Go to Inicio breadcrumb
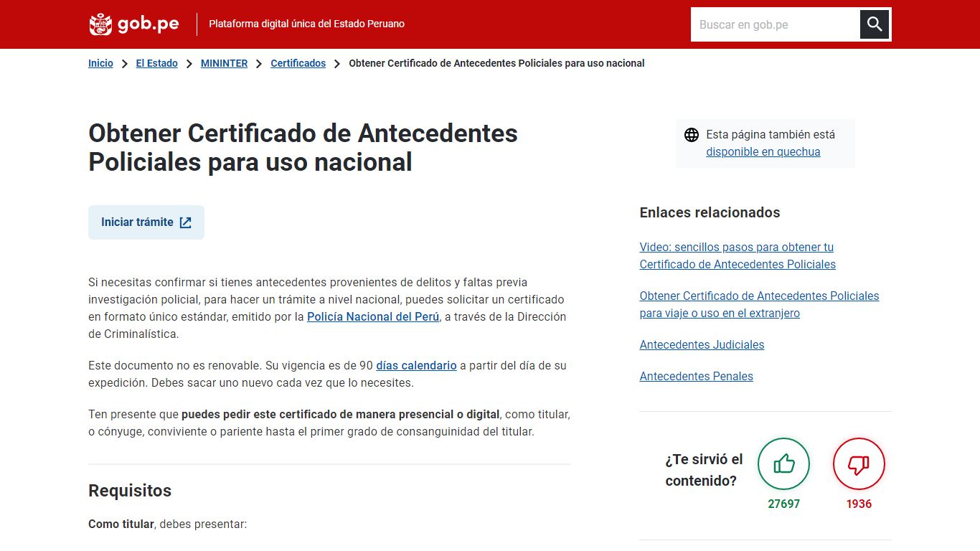The height and width of the screenshot is (551, 980). [100, 63]
